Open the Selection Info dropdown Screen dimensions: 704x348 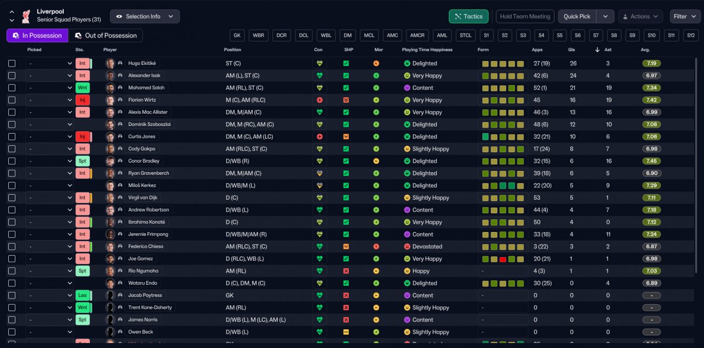click(x=145, y=16)
